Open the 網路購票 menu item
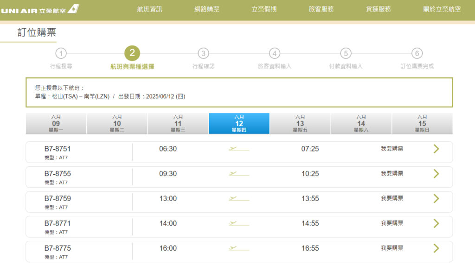The width and height of the screenshot is (475, 271). [x=206, y=9]
